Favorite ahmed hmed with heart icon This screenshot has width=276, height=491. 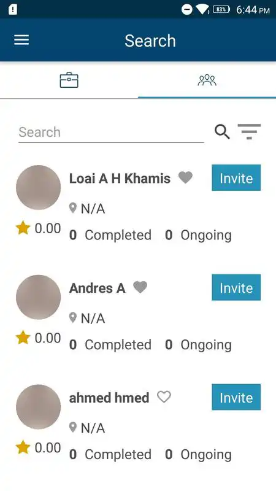click(x=164, y=396)
